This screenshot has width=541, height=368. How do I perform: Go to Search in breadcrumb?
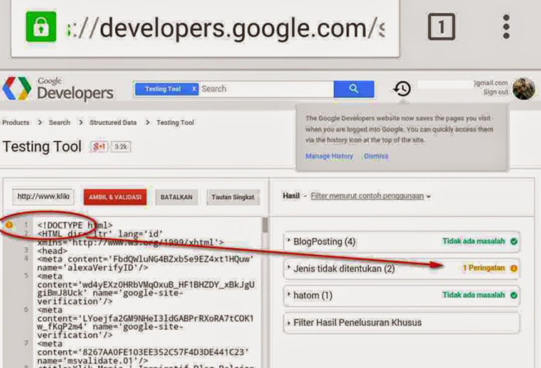click(59, 122)
